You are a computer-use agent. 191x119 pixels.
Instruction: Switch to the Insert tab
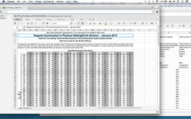(49, 19)
